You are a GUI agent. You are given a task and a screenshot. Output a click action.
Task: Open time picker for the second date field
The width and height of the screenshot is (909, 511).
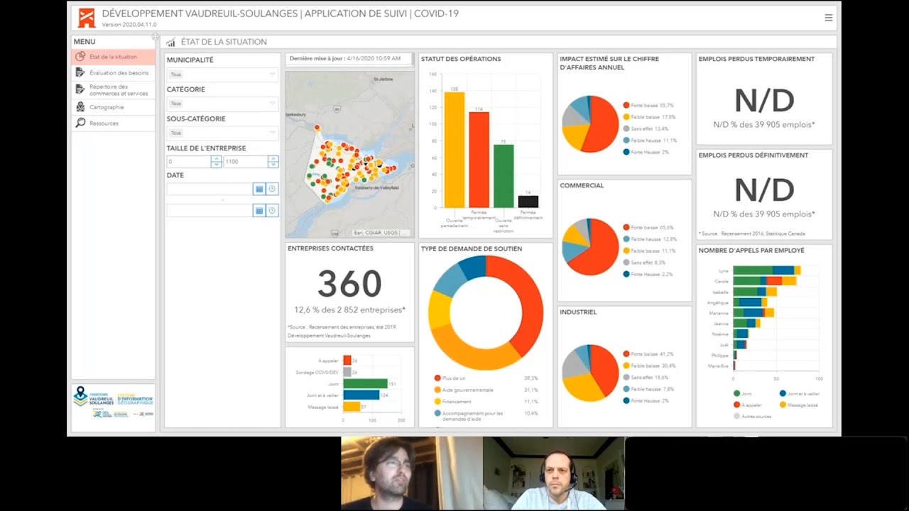point(272,211)
